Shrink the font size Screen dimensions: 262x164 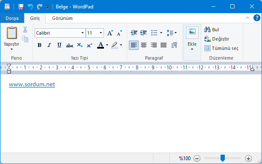pos(119,33)
